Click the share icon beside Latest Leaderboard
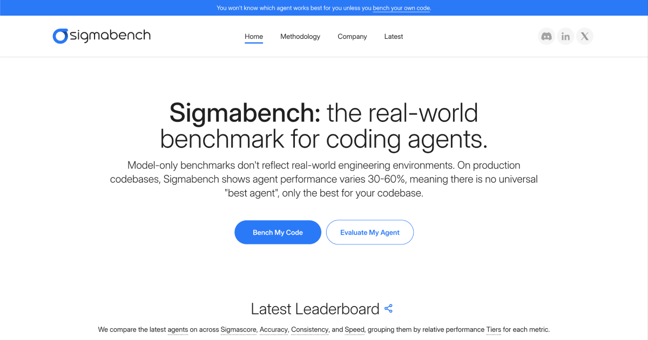 coord(388,309)
